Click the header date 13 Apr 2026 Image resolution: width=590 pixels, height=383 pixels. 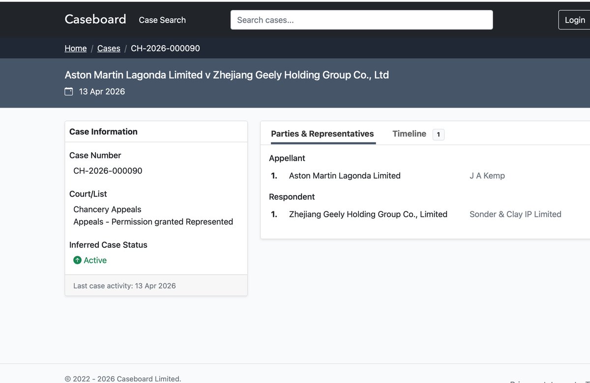click(x=102, y=91)
